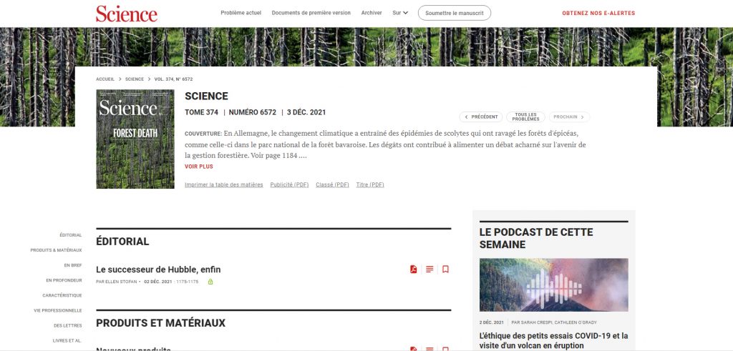Click the Prochain next-issue button

(569, 117)
